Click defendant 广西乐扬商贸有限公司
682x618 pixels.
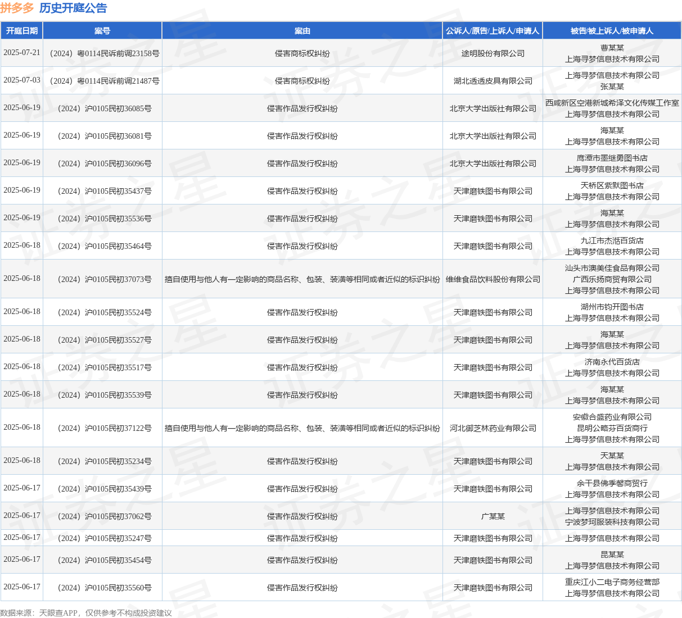612,279
